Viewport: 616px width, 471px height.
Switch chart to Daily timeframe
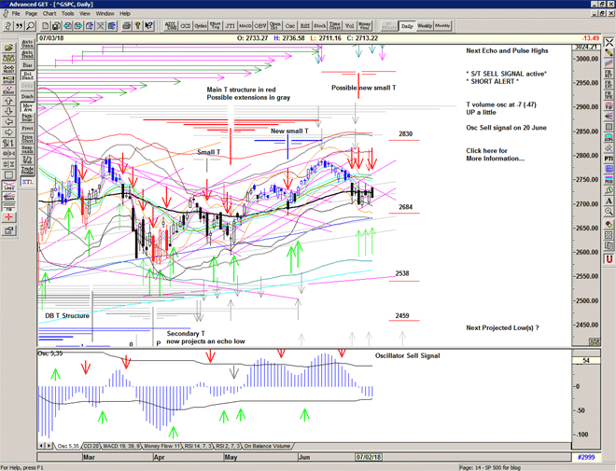coord(407,26)
